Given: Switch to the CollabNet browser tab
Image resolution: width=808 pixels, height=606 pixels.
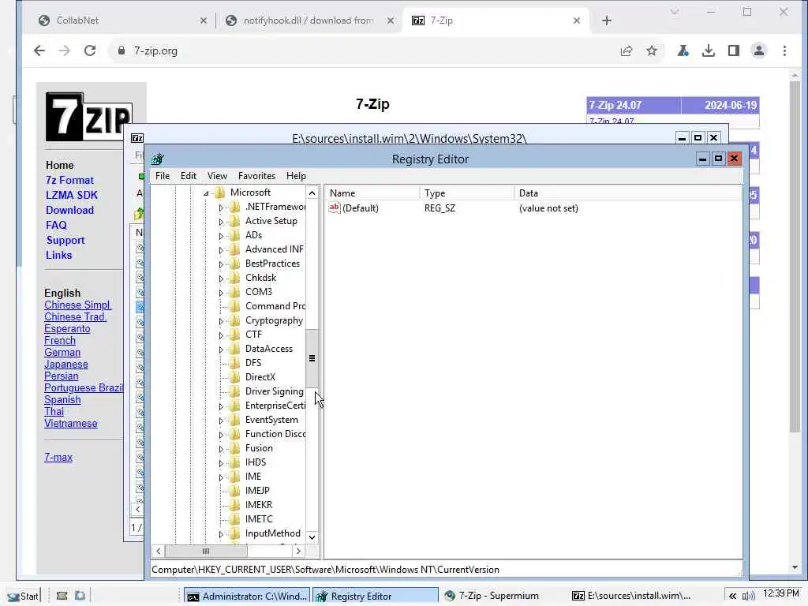Looking at the screenshot, I should pyautogui.click(x=123, y=20).
